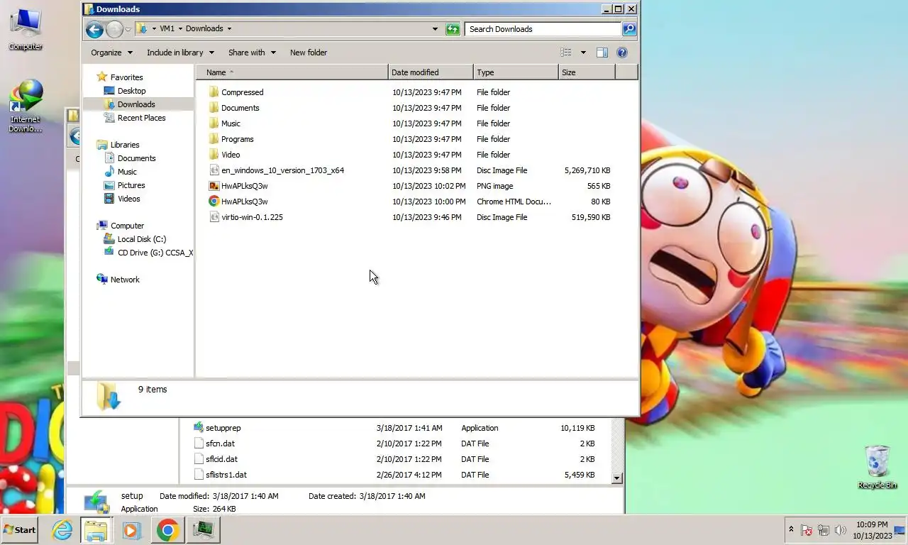Open the Share with dropdown
The image size is (908, 545).
(252, 53)
